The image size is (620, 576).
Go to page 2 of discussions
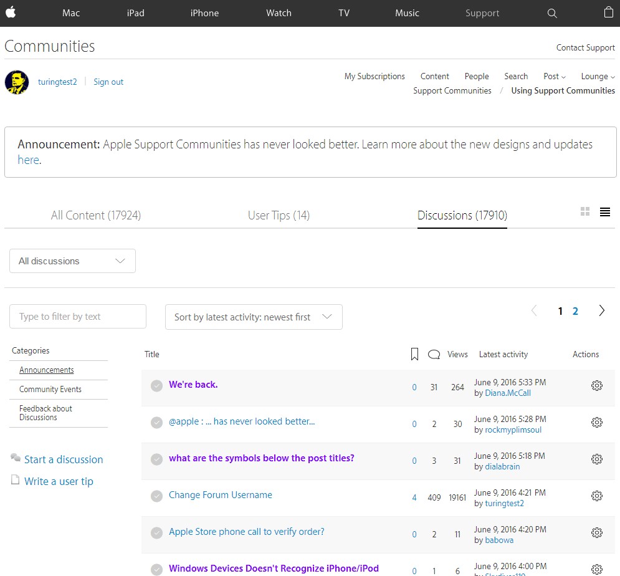[x=575, y=310]
